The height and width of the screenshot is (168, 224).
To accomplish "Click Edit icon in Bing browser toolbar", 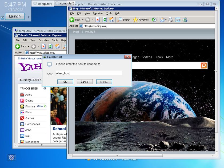I will click(178, 20).
